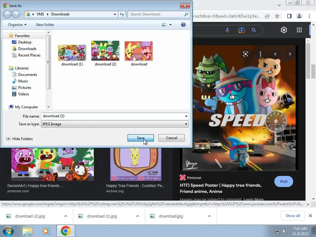316x237 pixels.
Task: Bookmark this page with star icon
Action: point(277,16)
